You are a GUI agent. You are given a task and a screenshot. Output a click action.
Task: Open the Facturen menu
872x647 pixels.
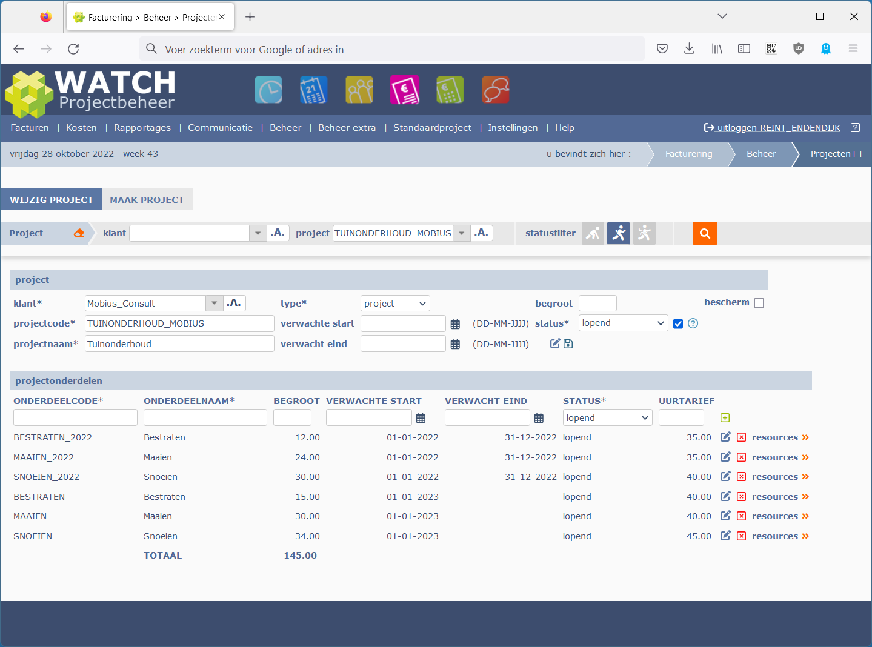click(30, 128)
